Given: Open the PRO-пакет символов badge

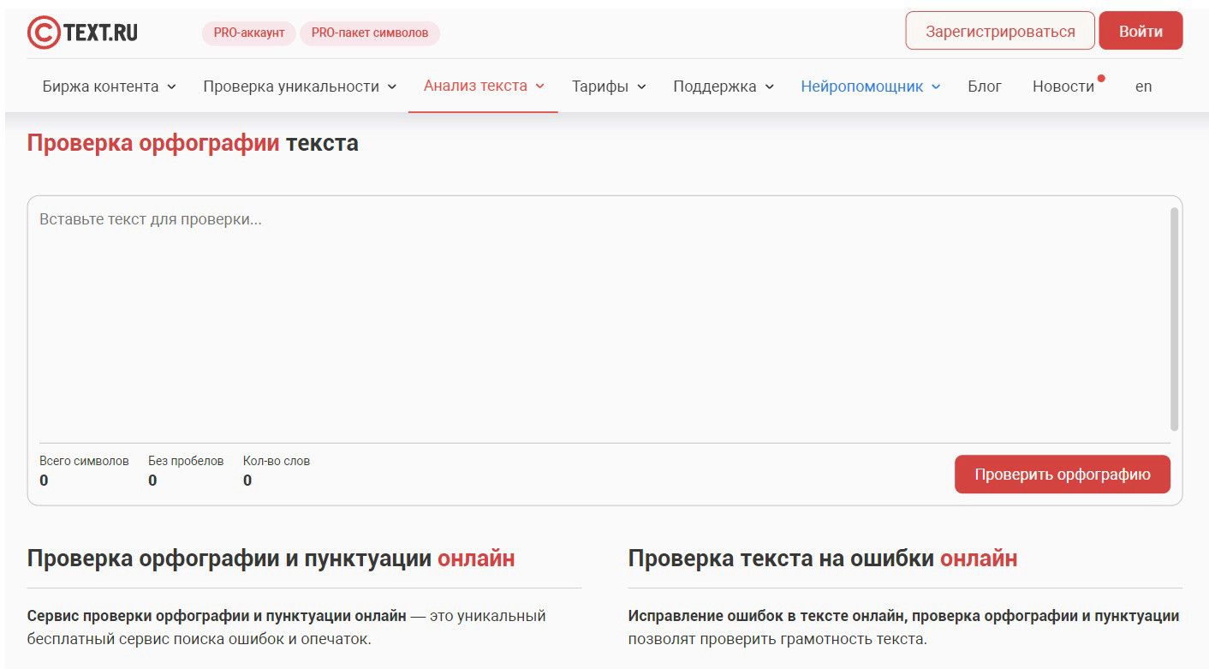Looking at the screenshot, I should pyautogui.click(x=370, y=33).
